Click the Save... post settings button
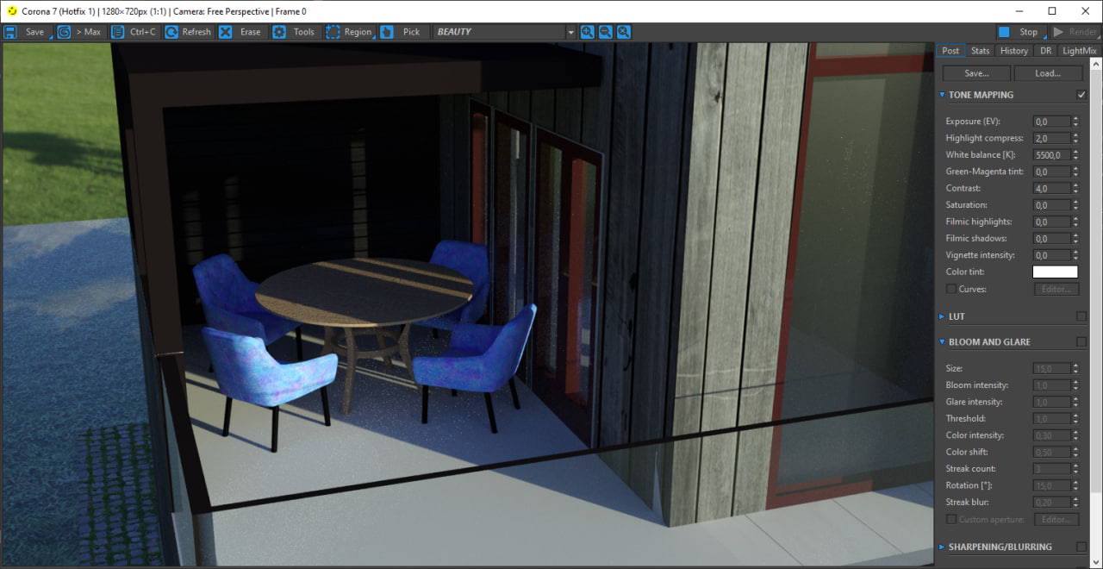The width and height of the screenshot is (1103, 569). 976,73
